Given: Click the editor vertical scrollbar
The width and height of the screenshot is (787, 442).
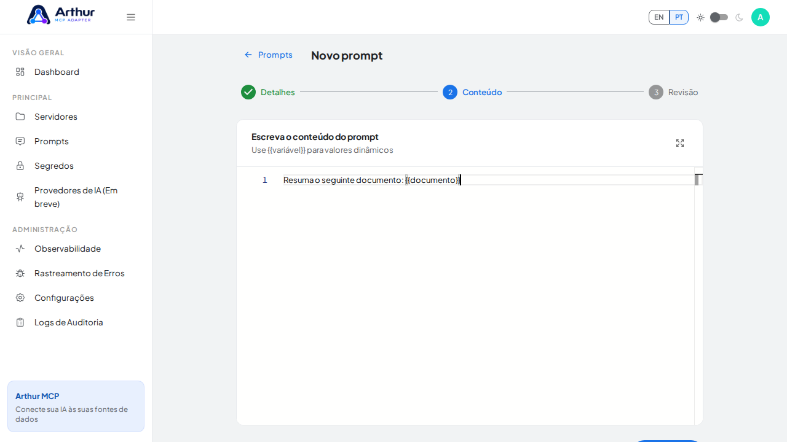Looking at the screenshot, I should pyautogui.click(x=698, y=295).
